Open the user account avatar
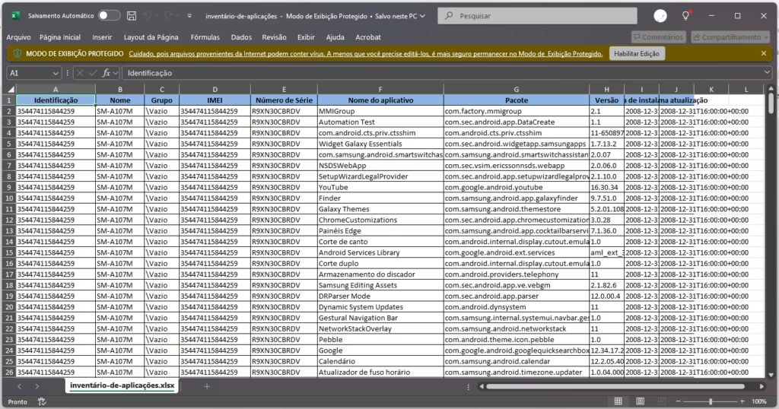The height and width of the screenshot is (409, 779). coord(660,16)
